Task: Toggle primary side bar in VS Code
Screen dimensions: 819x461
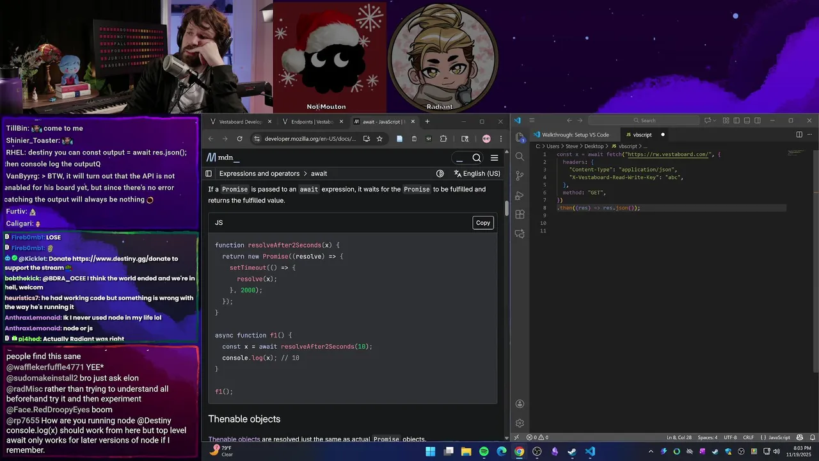Action: click(x=736, y=120)
